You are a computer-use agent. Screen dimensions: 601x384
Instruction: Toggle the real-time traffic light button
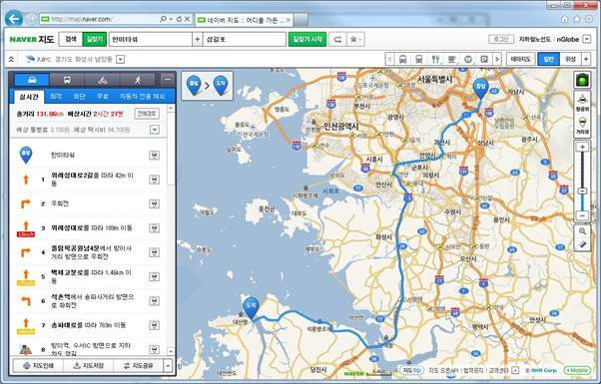583,80
